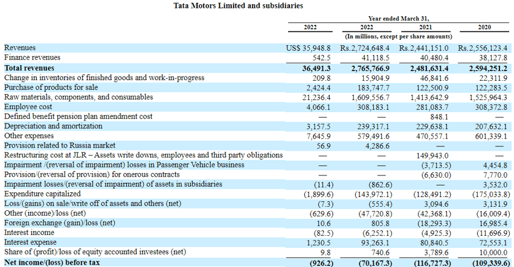Click Net income/(loss) before tax label
Viewport: 514px width, 267px height.
point(52,262)
